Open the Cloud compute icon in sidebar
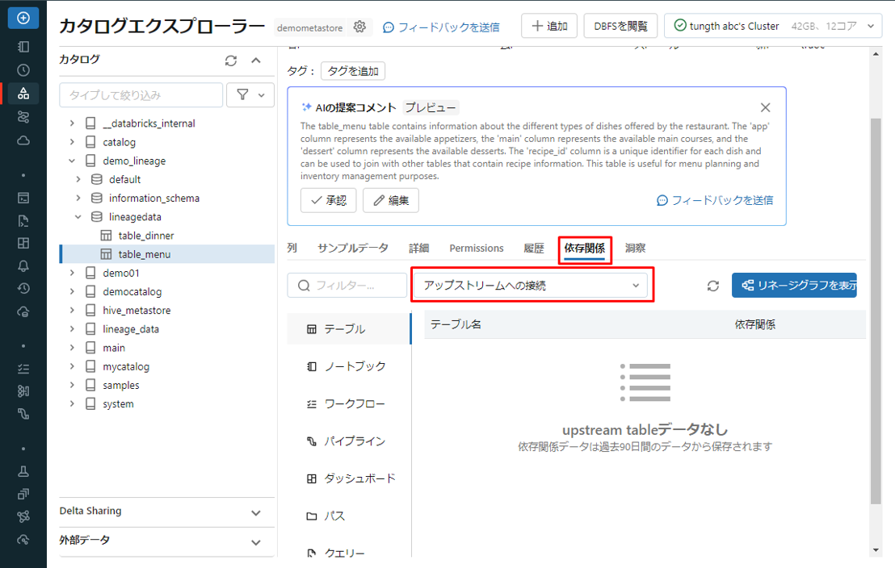 (23, 140)
